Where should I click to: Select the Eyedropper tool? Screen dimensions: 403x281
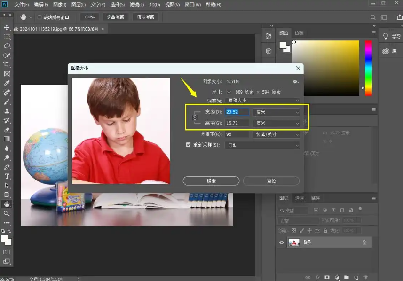click(x=7, y=83)
